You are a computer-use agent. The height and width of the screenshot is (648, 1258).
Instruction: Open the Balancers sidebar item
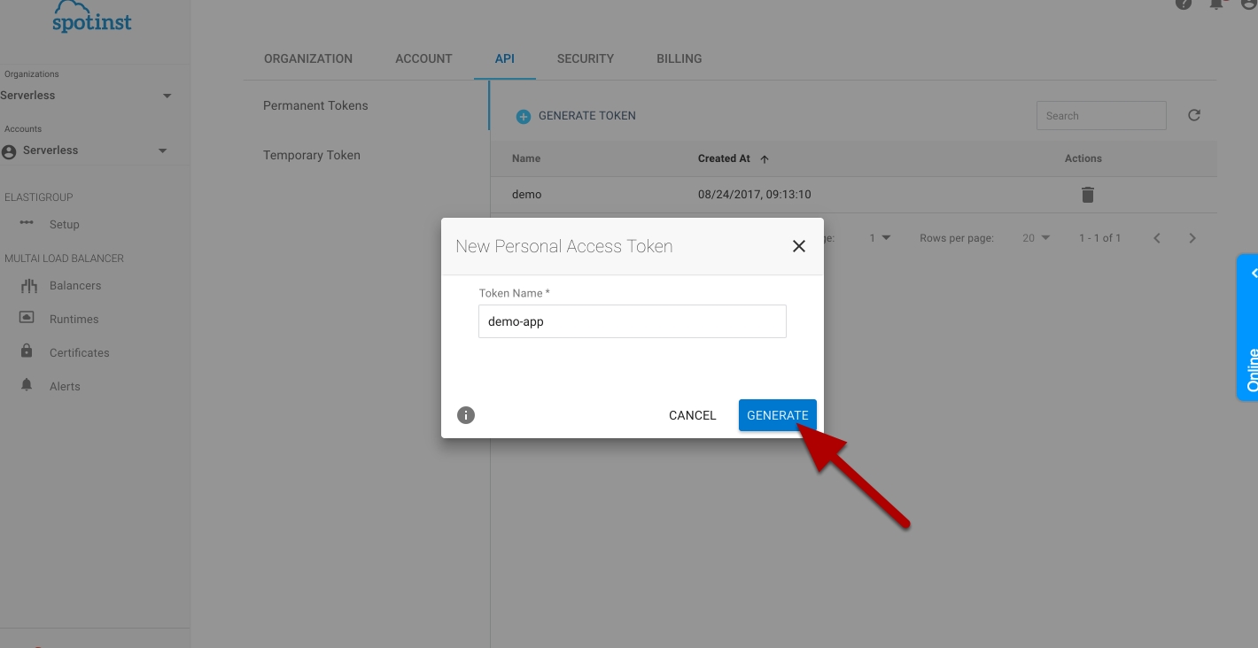point(74,286)
